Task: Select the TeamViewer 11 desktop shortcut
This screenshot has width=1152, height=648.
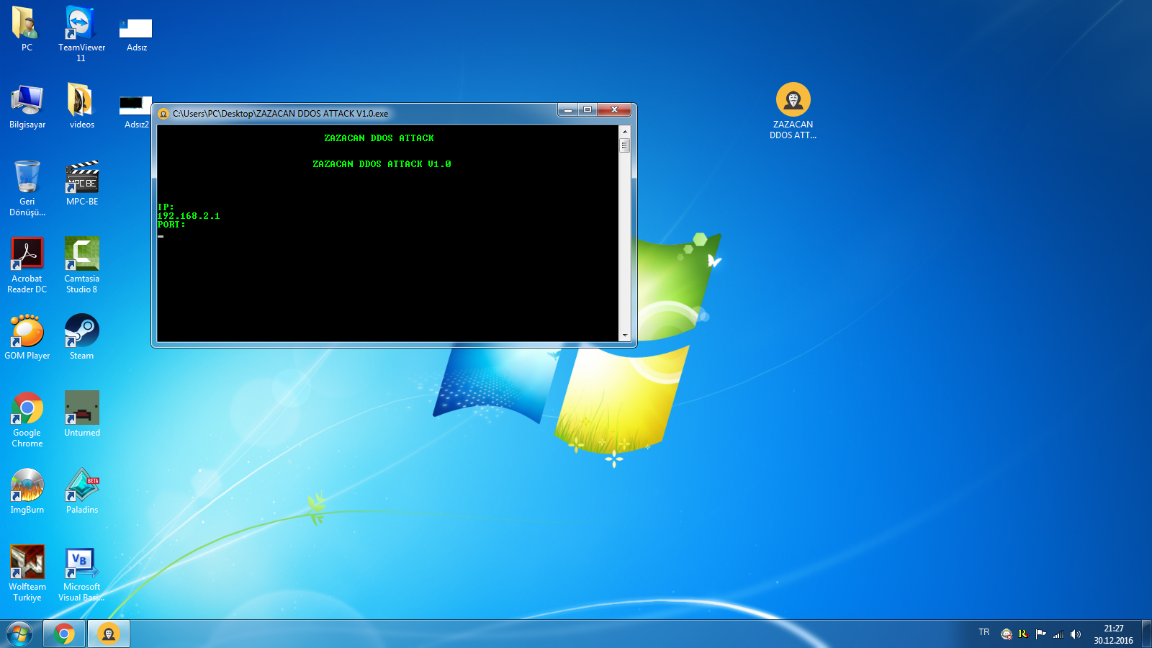Action: coord(81,33)
